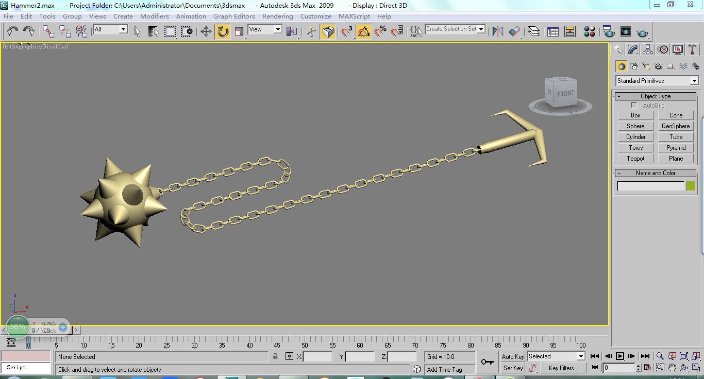Screen dimensions: 704x379
Task: Click the Torus primitive button
Action: [x=635, y=148]
